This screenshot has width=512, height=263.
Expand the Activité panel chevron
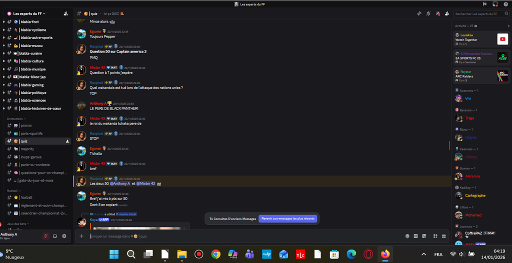pos(508,26)
